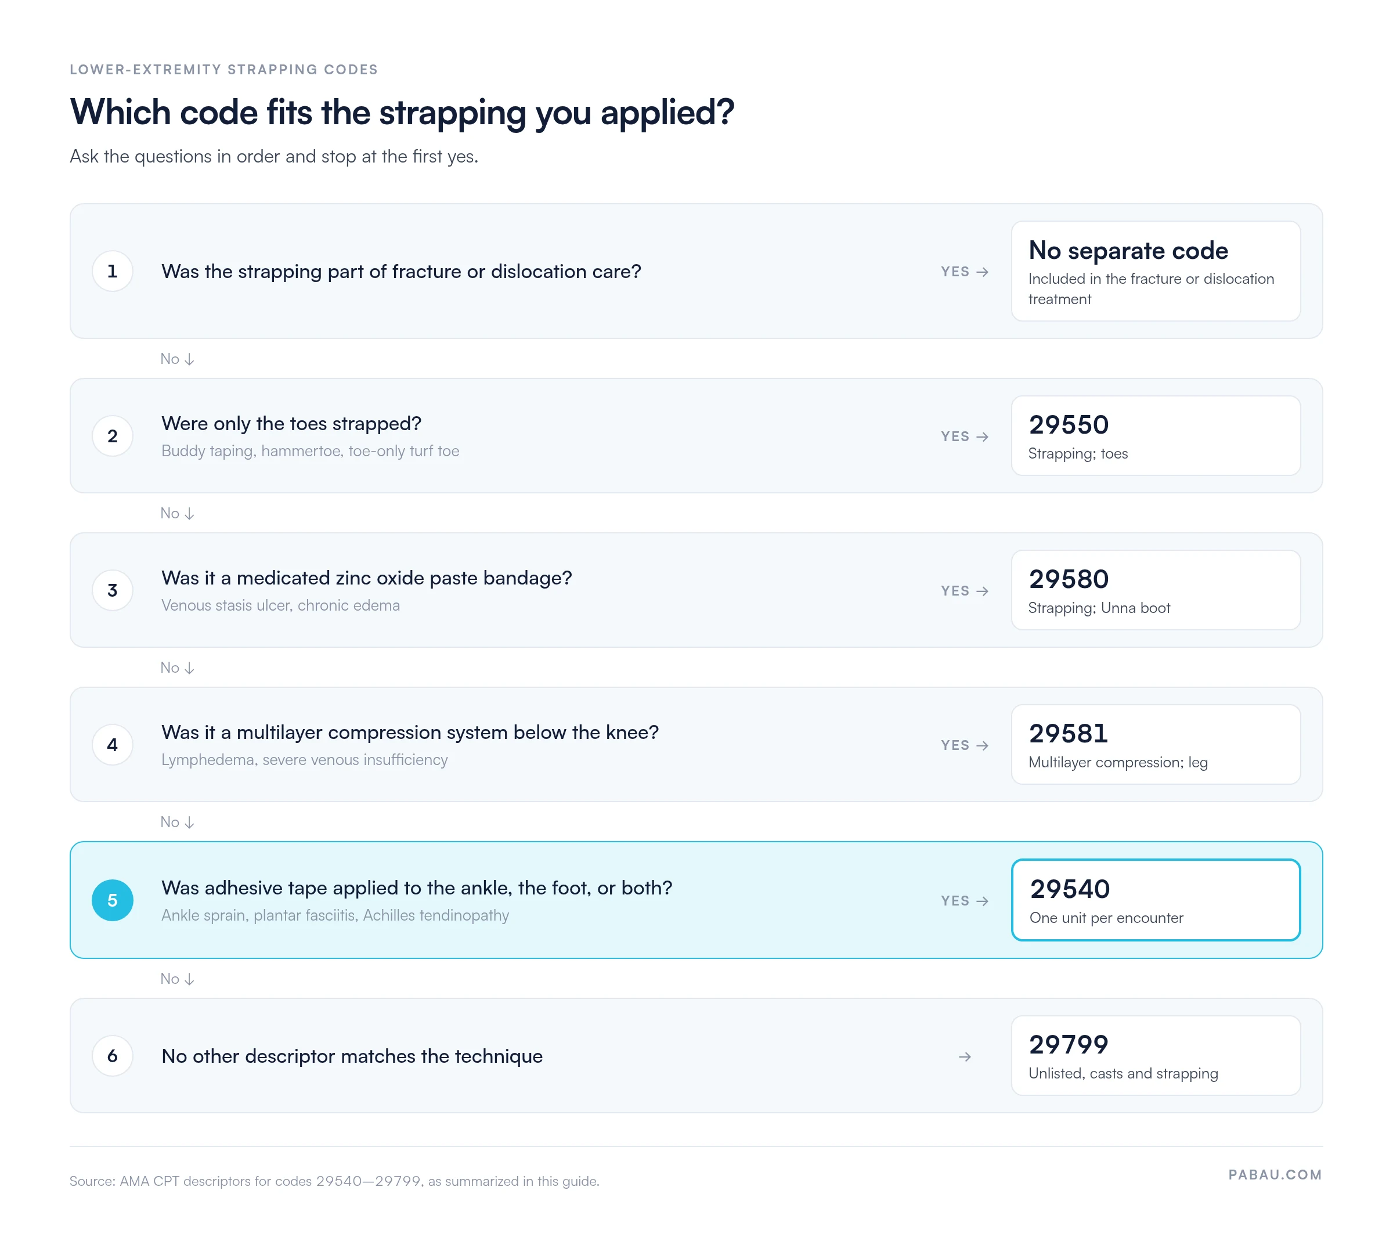1393x1241 pixels.
Task: Click YES arrow for toes strapped question
Action: tap(965, 436)
